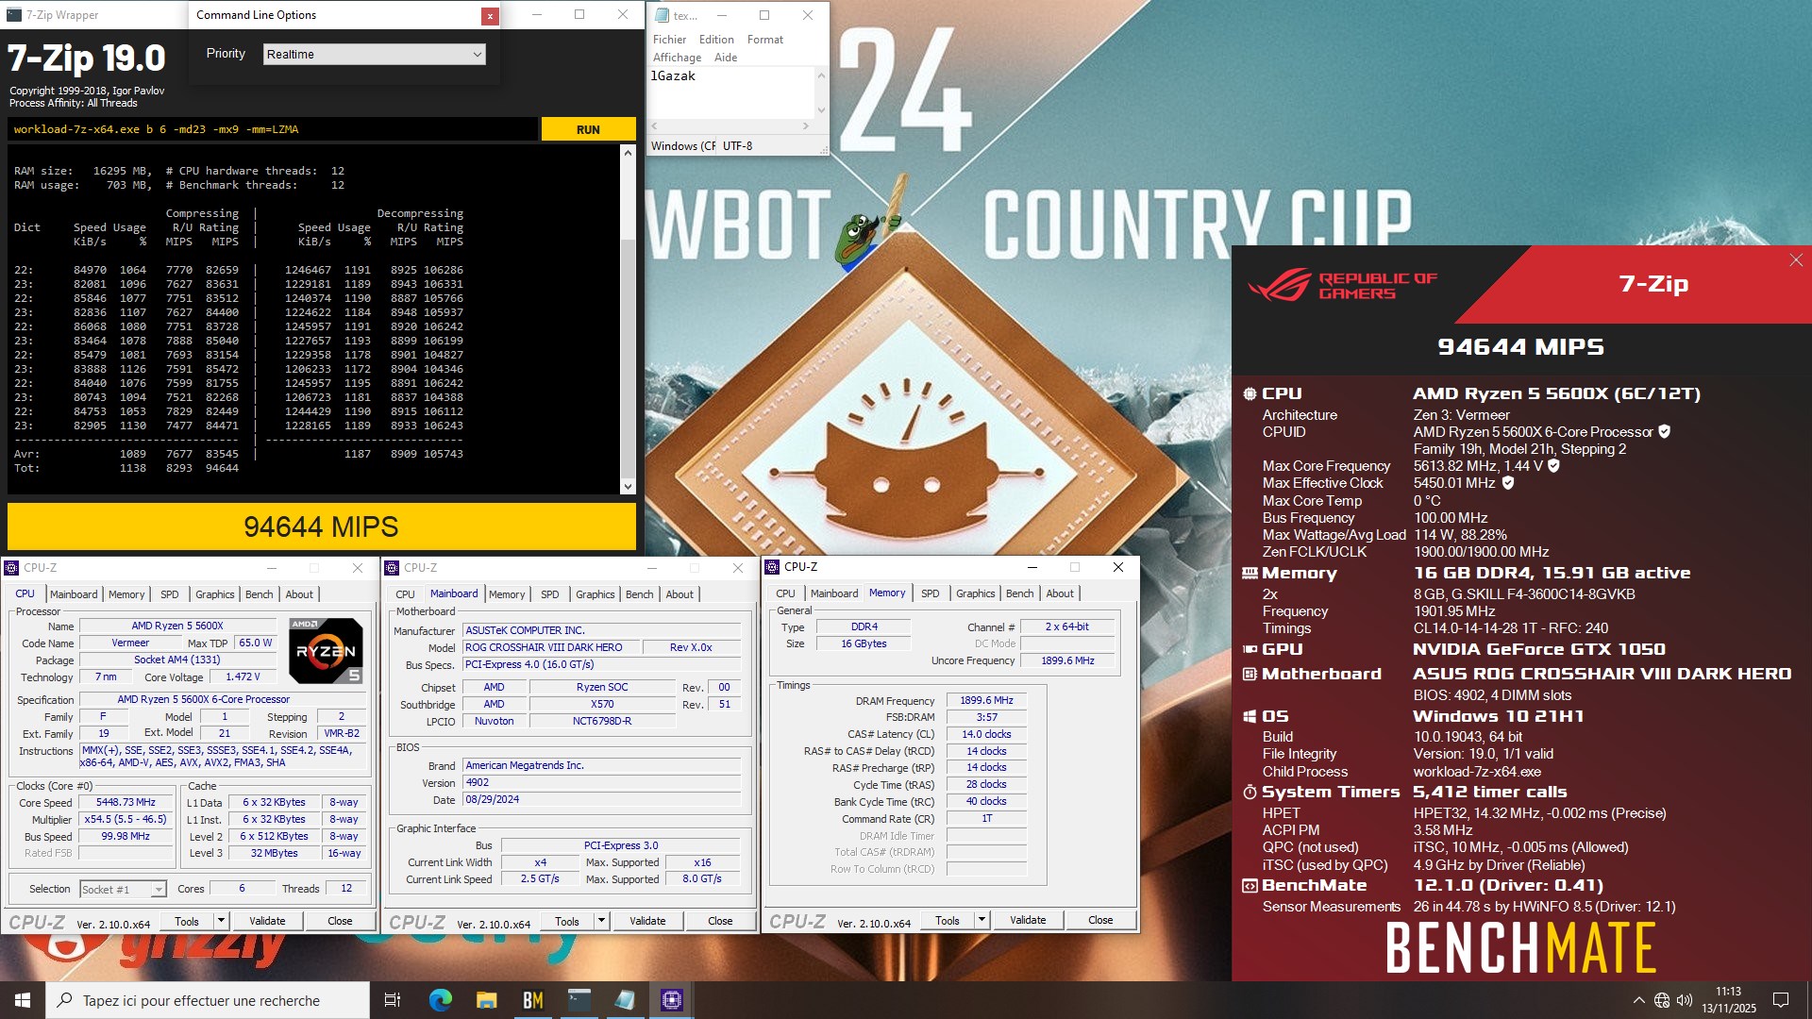Open the volume tray icon
Screen dimensions: 1812x1019
click(x=1685, y=1000)
